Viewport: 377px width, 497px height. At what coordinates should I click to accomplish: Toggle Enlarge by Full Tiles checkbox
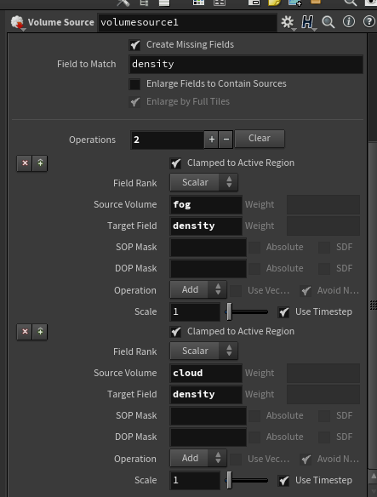[134, 102]
